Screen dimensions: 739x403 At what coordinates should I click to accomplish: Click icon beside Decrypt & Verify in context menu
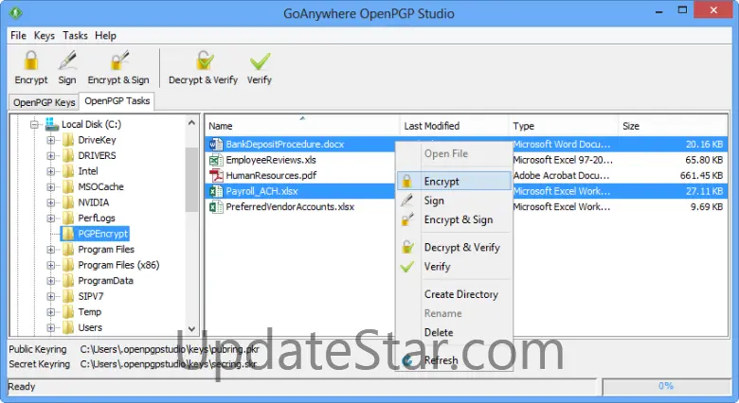[x=407, y=247]
